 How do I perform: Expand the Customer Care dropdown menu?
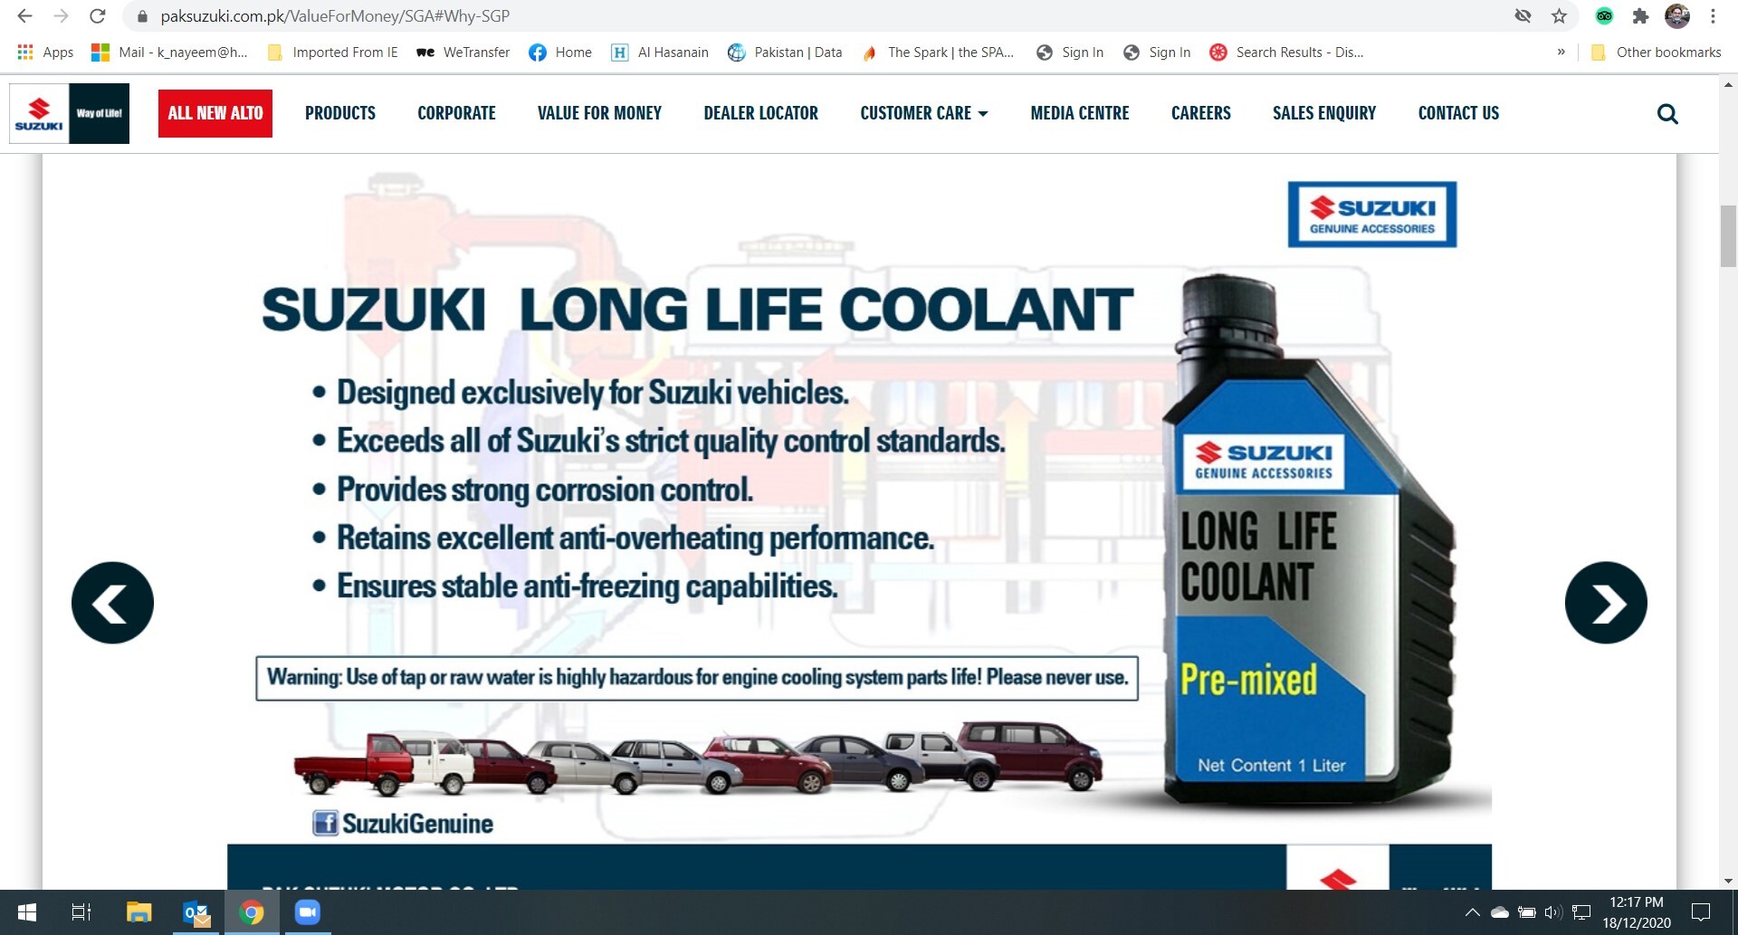pos(924,113)
